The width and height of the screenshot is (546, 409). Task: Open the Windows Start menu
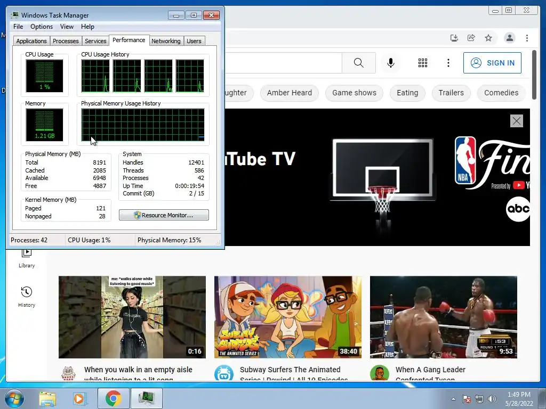point(14,398)
